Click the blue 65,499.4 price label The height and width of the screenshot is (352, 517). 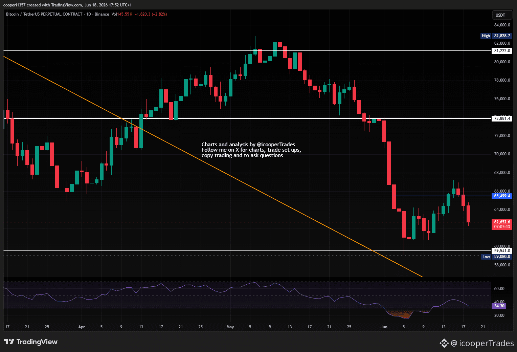coord(502,196)
